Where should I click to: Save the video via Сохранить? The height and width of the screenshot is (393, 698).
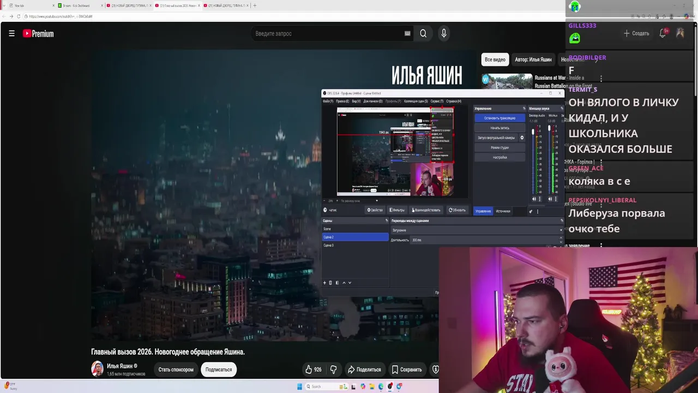click(x=407, y=370)
